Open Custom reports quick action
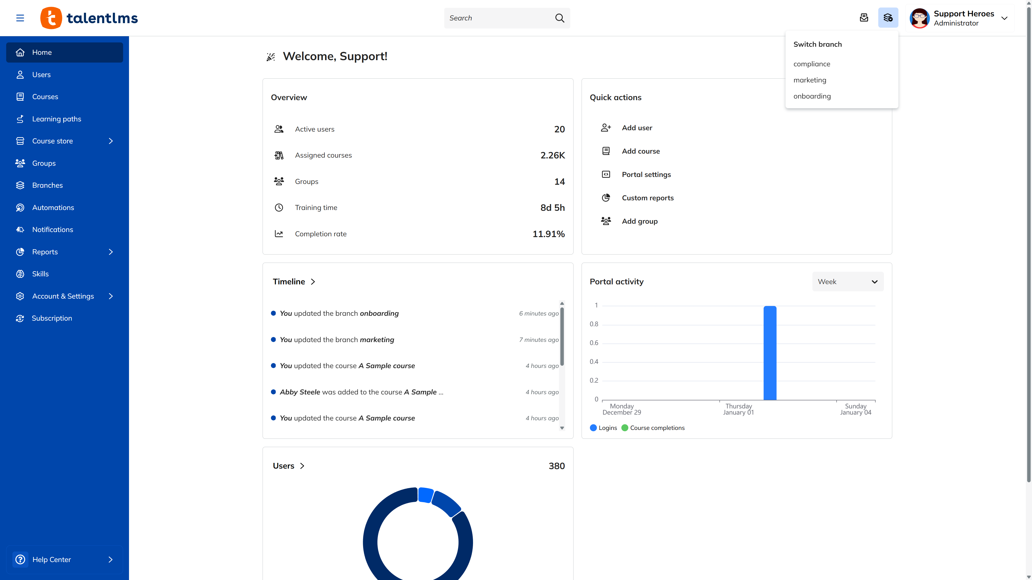 [x=647, y=198]
